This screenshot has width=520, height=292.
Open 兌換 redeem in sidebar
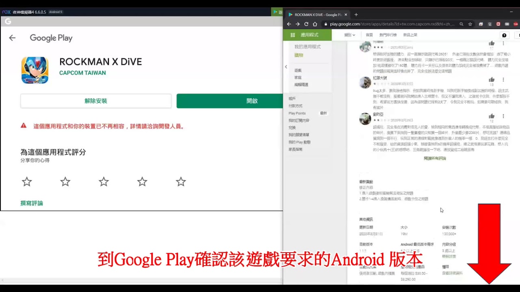click(x=292, y=127)
